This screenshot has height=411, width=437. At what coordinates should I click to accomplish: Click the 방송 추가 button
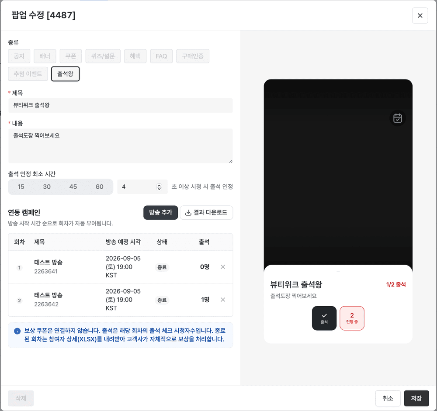(160, 213)
